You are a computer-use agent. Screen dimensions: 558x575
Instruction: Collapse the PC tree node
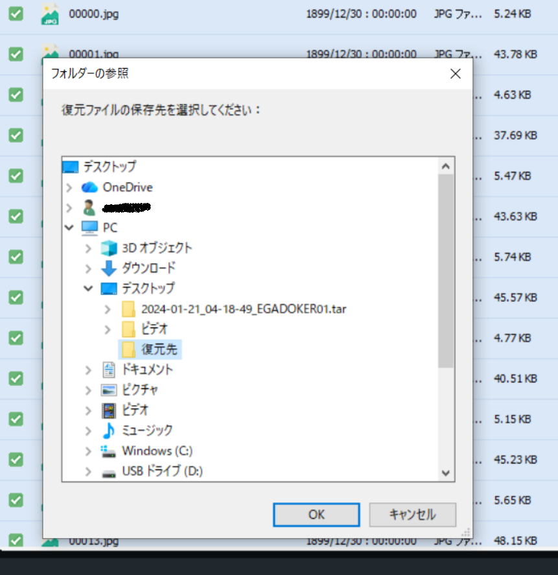point(69,228)
